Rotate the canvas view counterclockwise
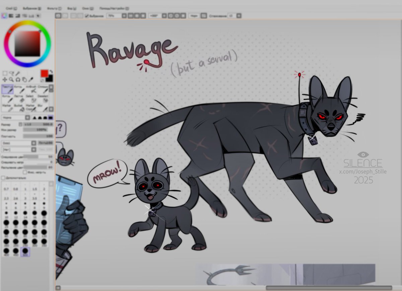Viewport: 402px width, 291px height. 170,15
